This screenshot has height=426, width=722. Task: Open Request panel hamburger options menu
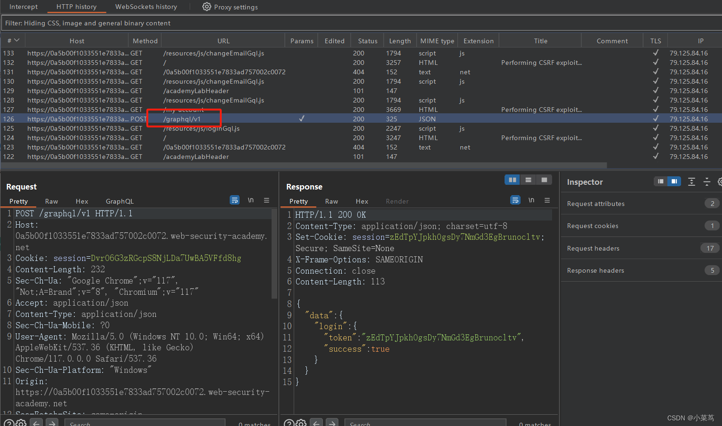click(x=266, y=200)
